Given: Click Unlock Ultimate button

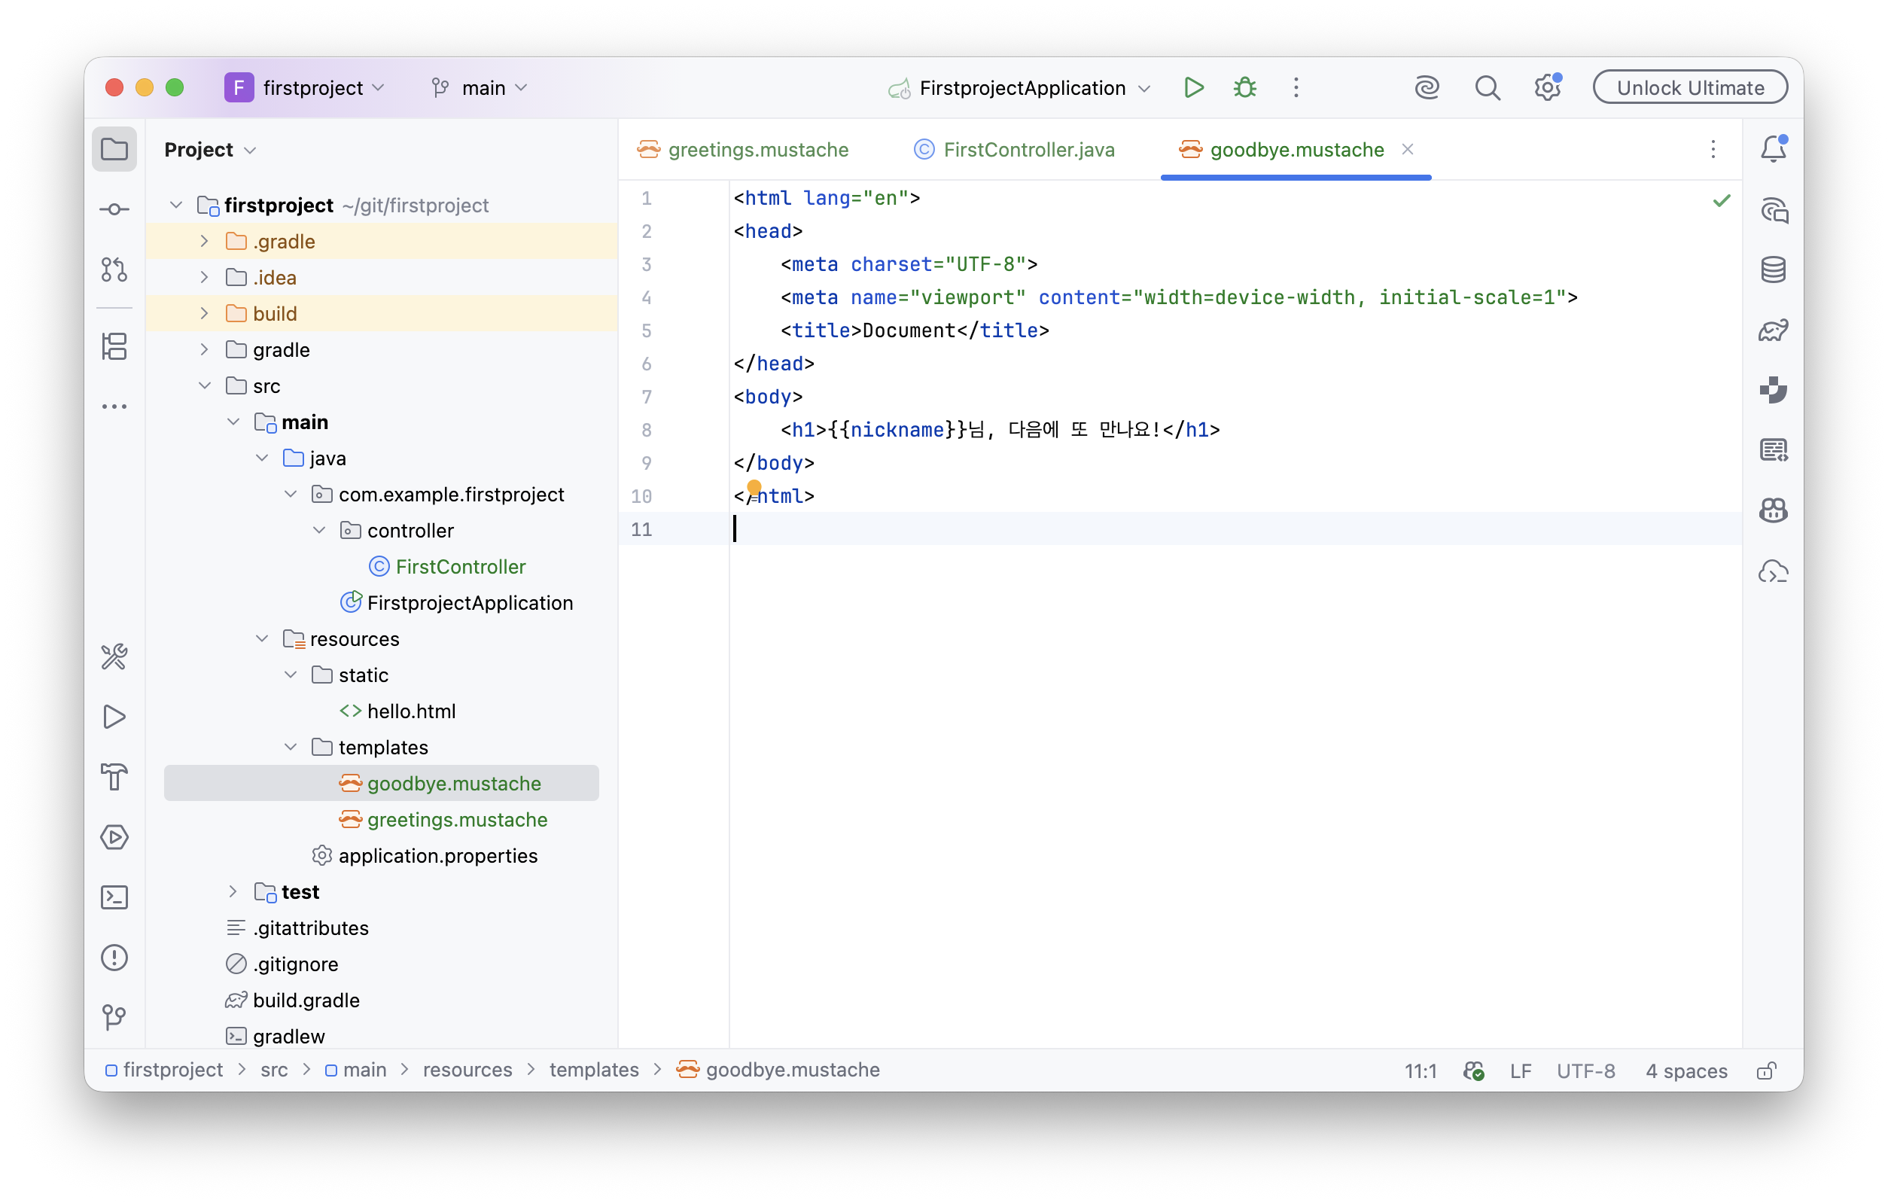Looking at the screenshot, I should pos(1691,87).
